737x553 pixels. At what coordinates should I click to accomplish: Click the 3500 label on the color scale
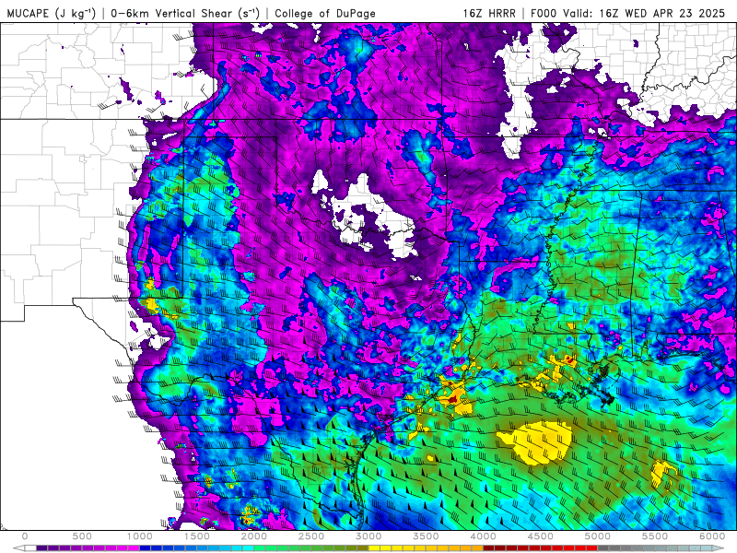tap(426, 536)
